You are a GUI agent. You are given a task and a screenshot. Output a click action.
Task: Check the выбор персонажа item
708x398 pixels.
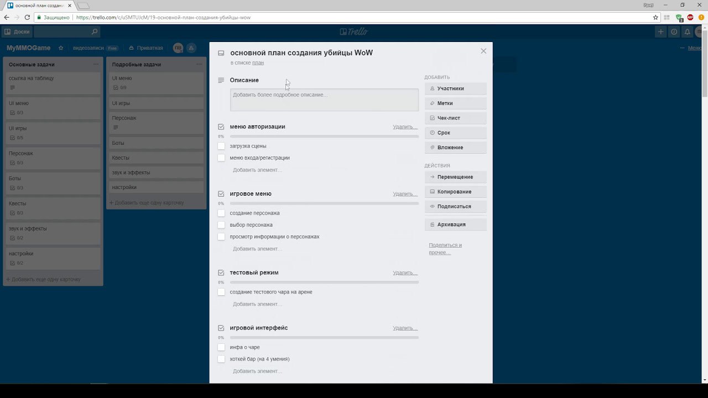tap(221, 225)
